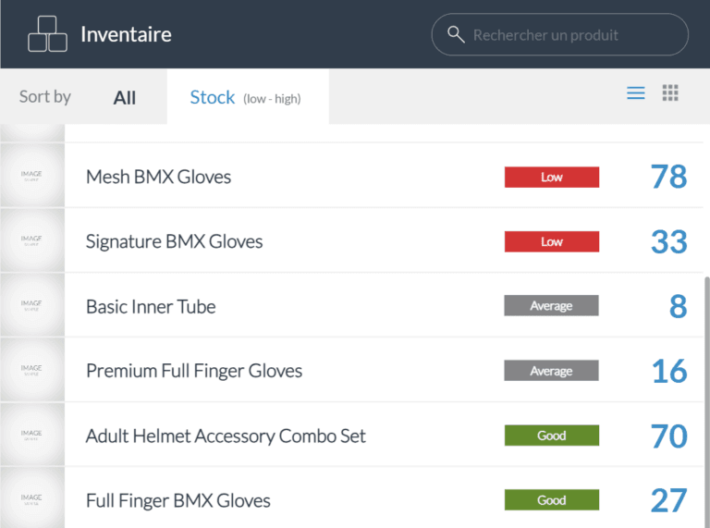Open the Mesh BMX Gloves product
The height and width of the screenshot is (528, 710).
click(x=158, y=177)
